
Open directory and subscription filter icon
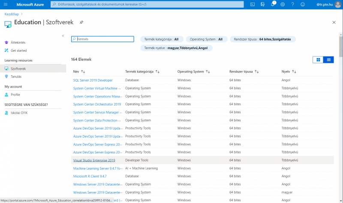[262, 4]
